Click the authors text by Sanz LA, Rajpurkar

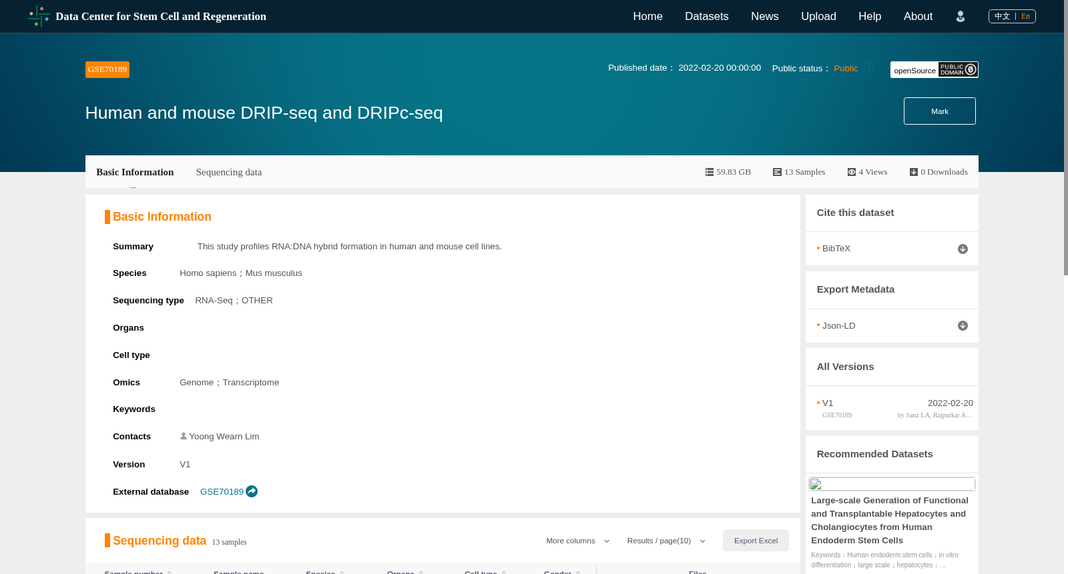934,415
